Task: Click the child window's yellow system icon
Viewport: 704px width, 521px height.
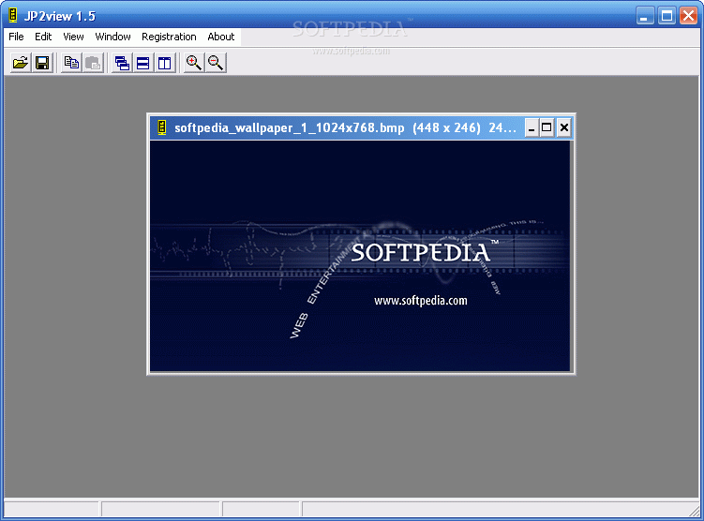Action: pos(162,127)
